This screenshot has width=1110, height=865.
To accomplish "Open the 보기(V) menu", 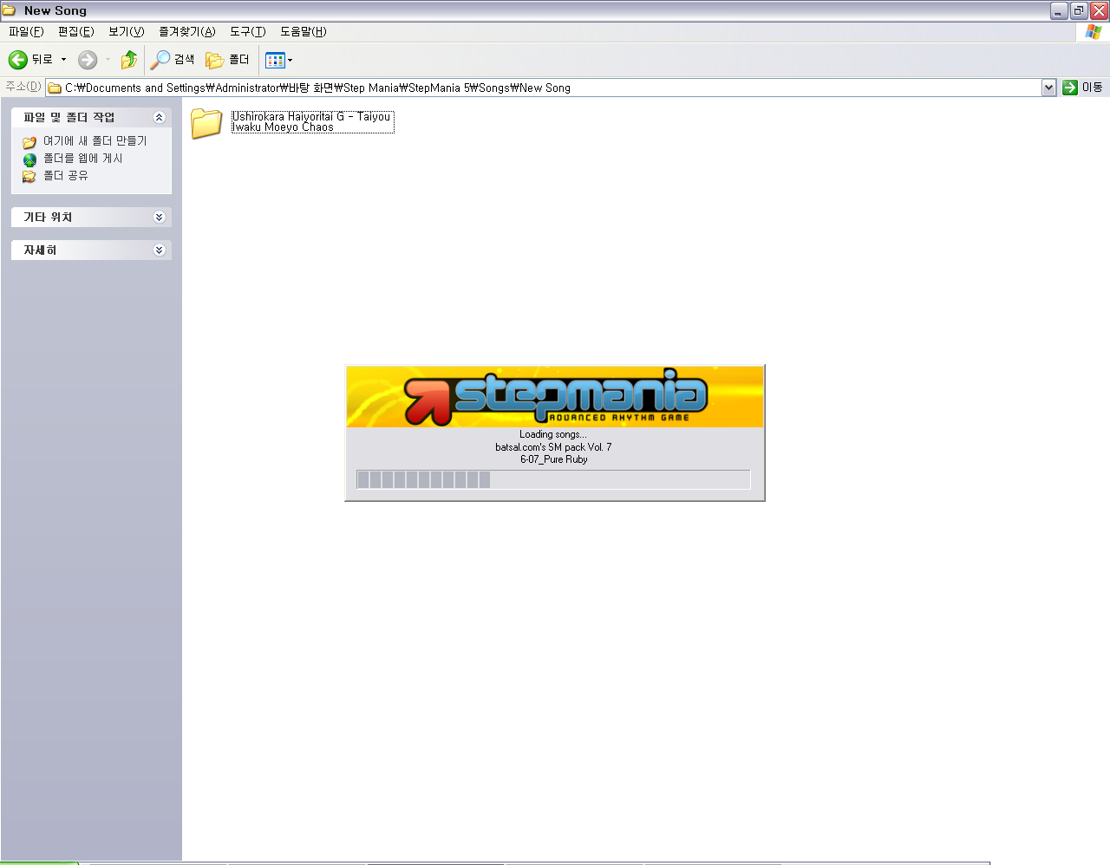I will 127,32.
